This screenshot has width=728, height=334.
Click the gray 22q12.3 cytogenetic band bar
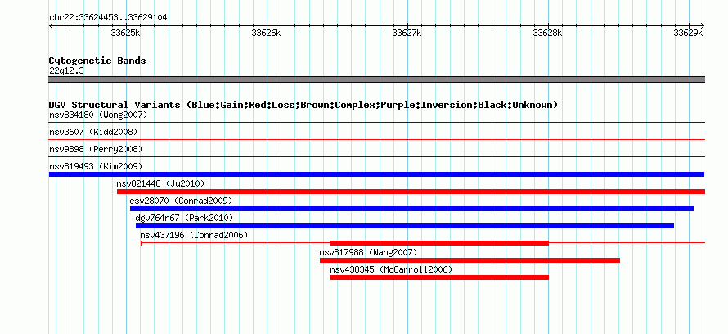(376, 79)
